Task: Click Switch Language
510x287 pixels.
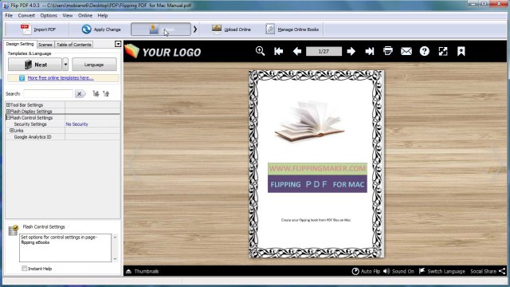Action: pos(442,271)
